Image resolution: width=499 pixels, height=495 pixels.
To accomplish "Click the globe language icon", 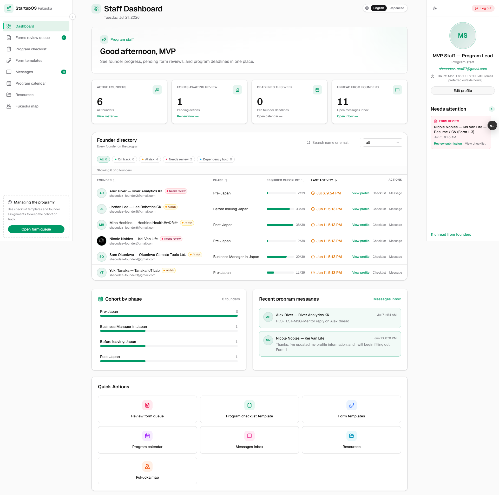I will 367,8.
